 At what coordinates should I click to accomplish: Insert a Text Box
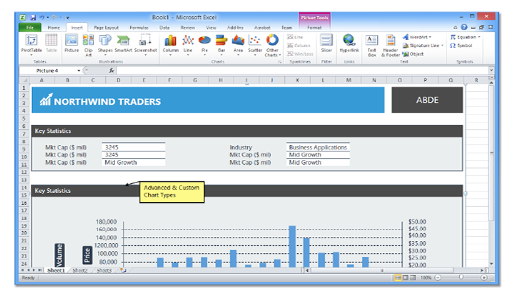point(372,45)
